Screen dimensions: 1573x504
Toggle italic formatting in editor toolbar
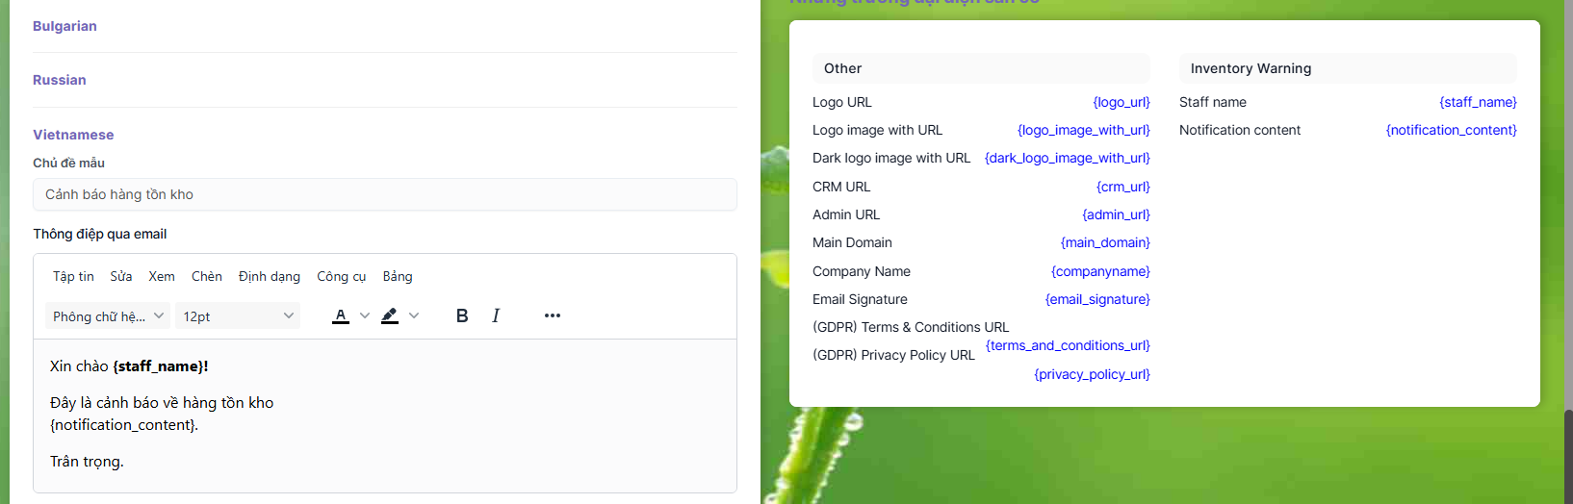coord(496,315)
